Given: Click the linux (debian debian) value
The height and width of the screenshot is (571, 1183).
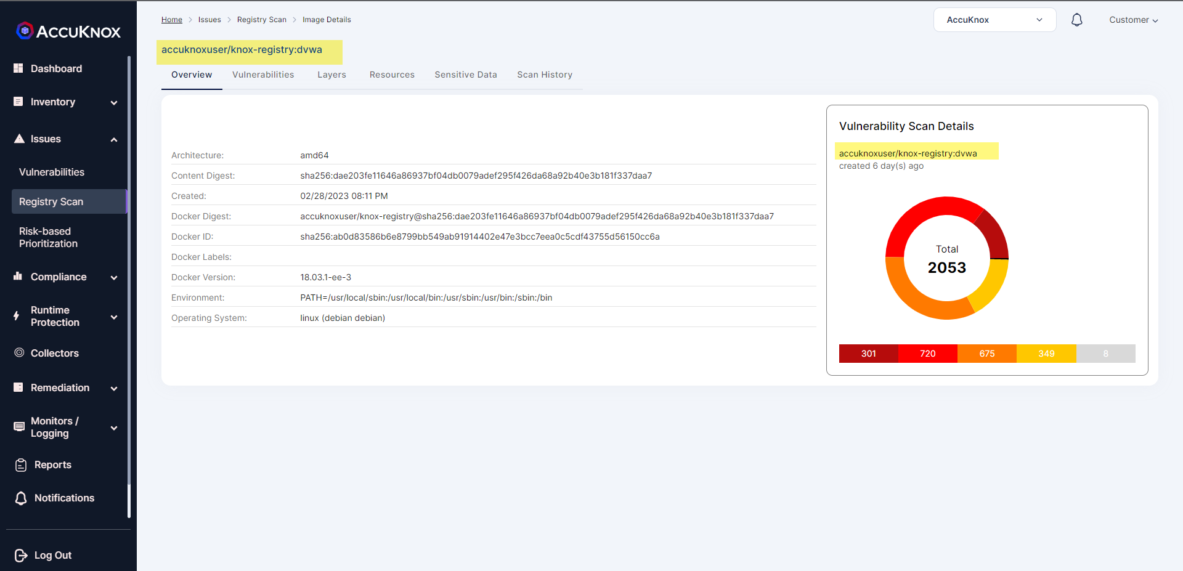Looking at the screenshot, I should (x=343, y=318).
